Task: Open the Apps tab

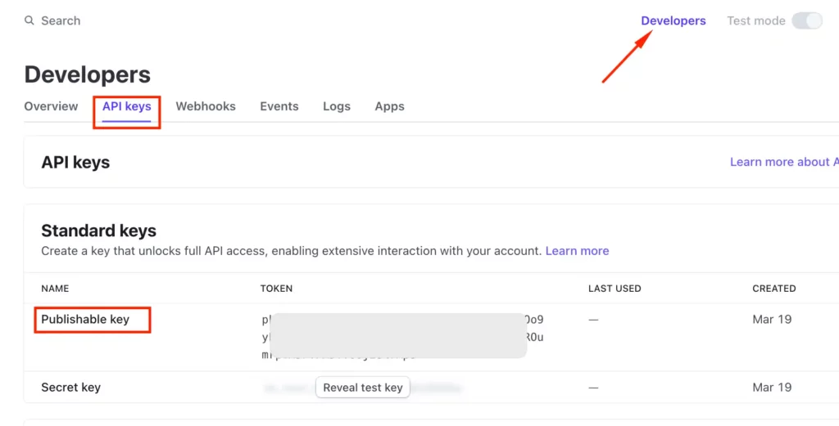Action: [x=389, y=106]
